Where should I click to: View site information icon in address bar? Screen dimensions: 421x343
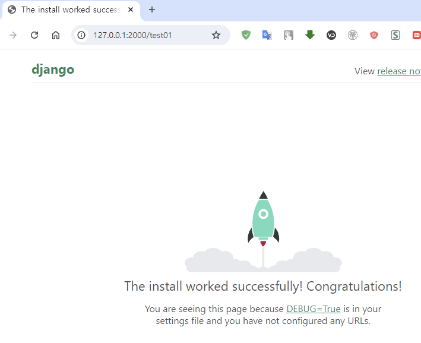(x=81, y=35)
